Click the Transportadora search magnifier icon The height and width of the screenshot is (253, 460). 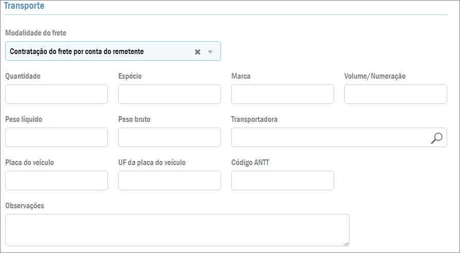[436, 138]
